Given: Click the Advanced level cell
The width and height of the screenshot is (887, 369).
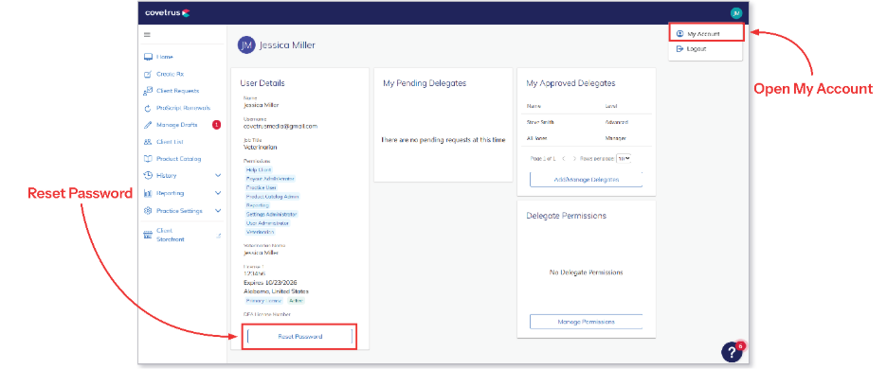Looking at the screenshot, I should pos(616,122).
